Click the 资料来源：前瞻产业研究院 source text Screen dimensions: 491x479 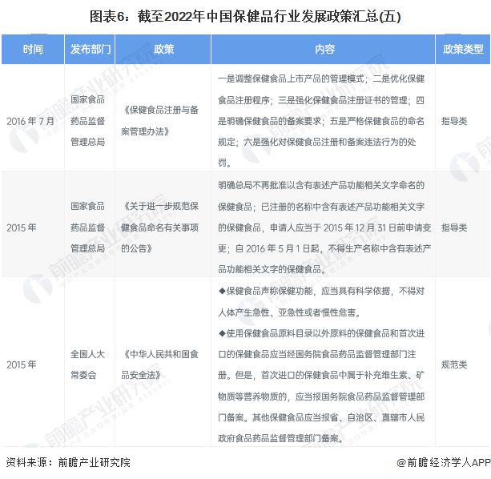[67, 462]
